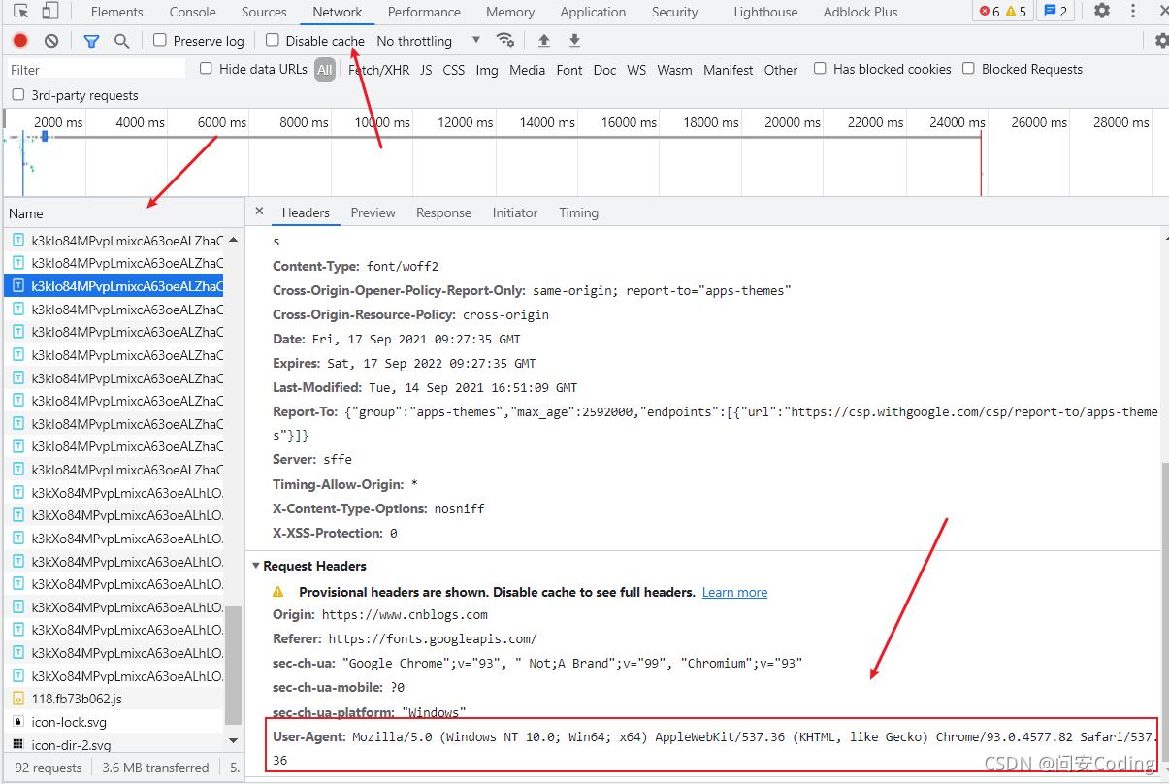Open the Application tab

pos(593,12)
